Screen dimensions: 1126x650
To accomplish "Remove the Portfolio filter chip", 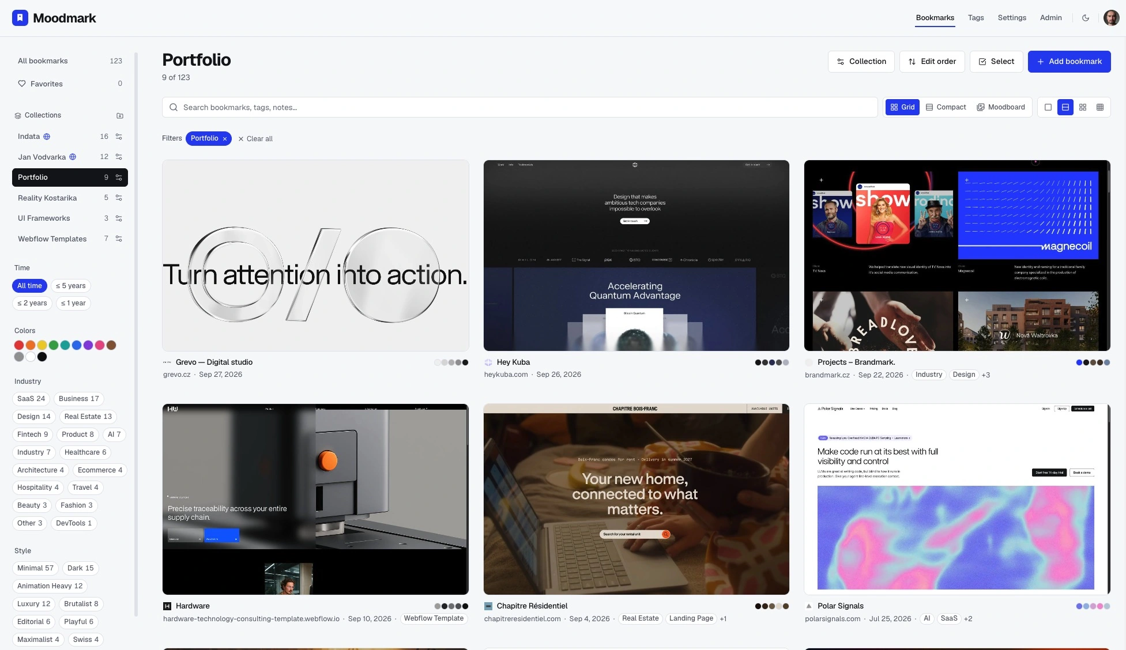I will click(x=225, y=139).
